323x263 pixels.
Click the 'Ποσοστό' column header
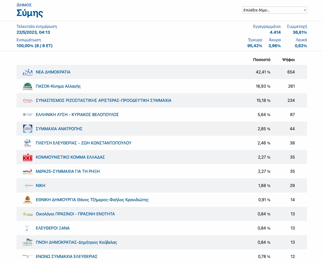coord(262,60)
